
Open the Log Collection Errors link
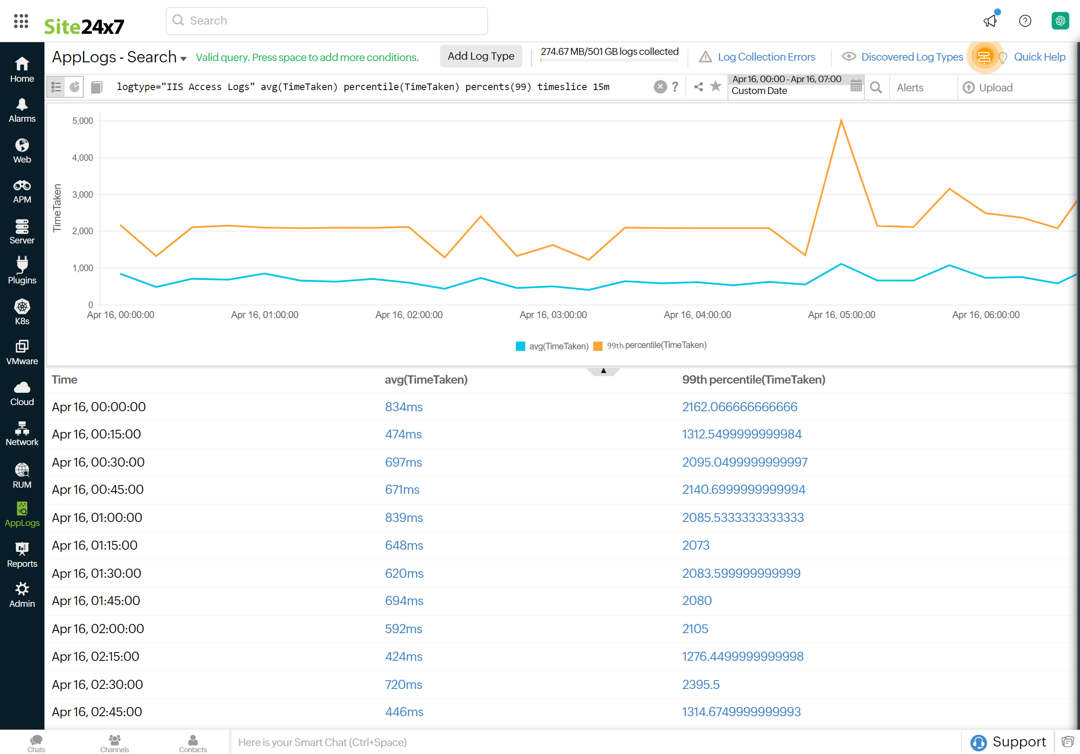[x=766, y=57]
